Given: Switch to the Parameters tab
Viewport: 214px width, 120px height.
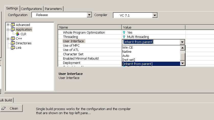Looking at the screenshot, I should pyautogui.click(x=53, y=9).
